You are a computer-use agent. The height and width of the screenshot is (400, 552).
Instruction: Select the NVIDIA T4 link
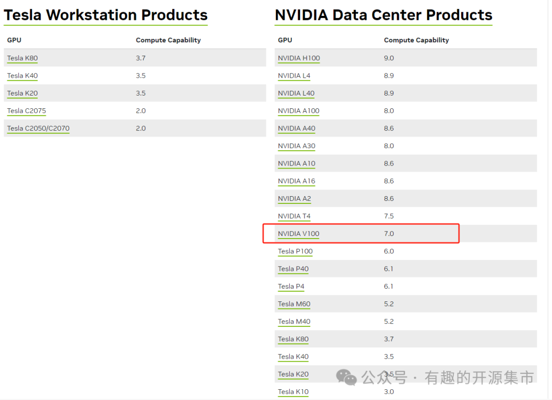tap(294, 217)
